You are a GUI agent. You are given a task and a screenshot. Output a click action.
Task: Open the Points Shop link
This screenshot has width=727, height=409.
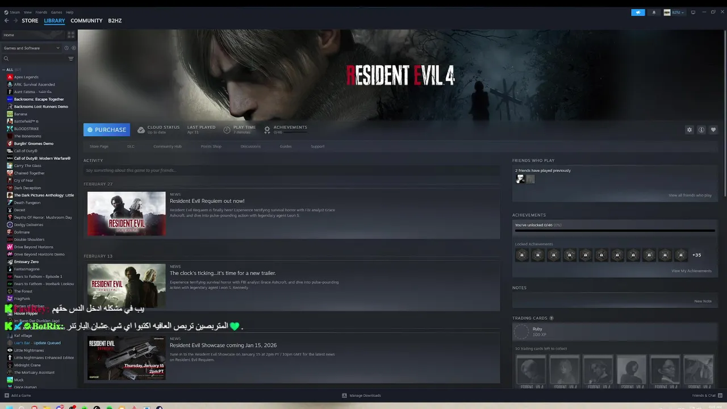211,147
